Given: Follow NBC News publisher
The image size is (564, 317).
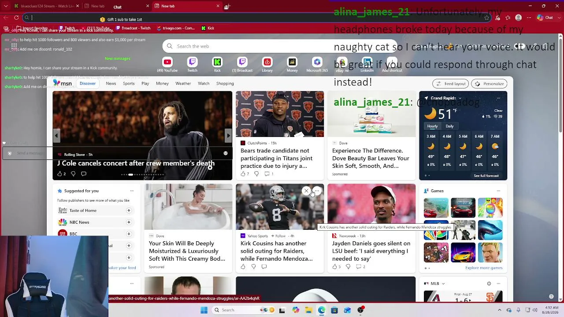Looking at the screenshot, I should 129,222.
